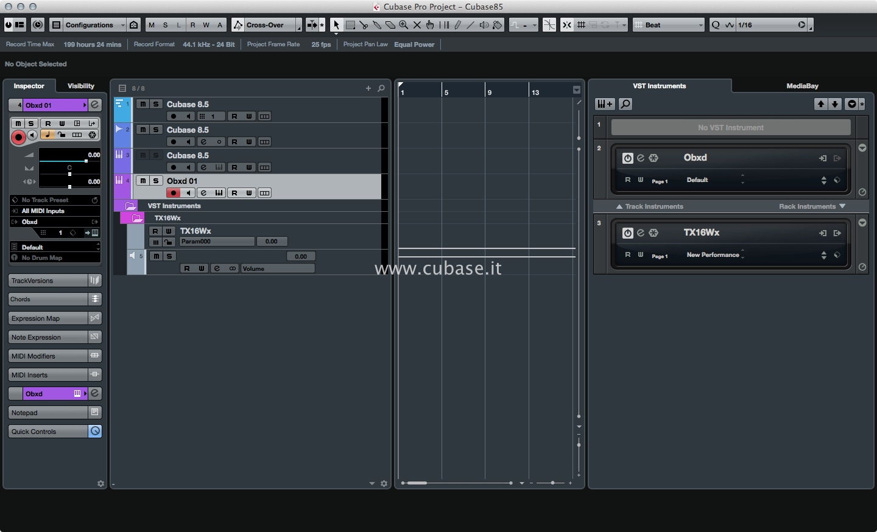Switch to the Inspector tab
Screen dimensions: 877x532
(x=29, y=86)
